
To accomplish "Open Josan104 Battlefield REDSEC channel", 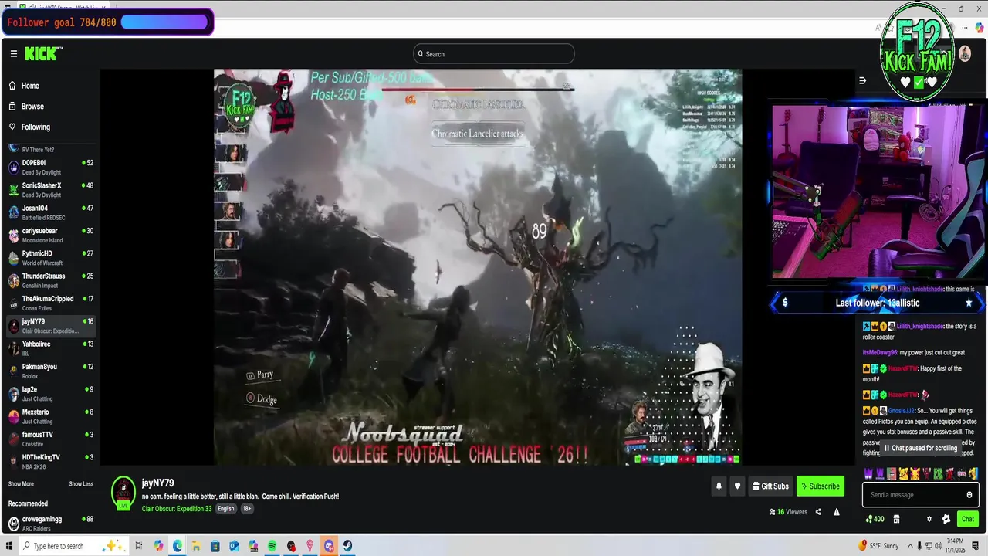I will click(x=50, y=212).
